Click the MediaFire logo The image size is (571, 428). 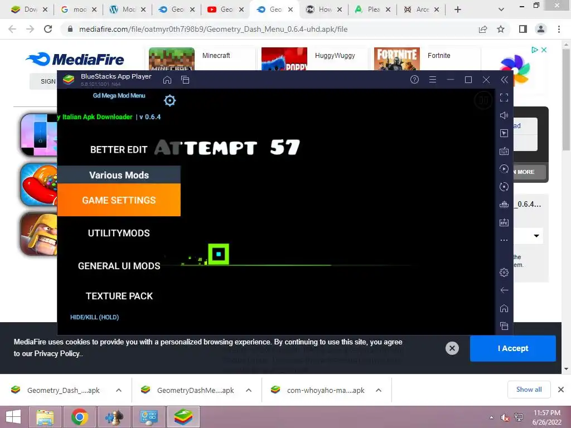click(75, 59)
